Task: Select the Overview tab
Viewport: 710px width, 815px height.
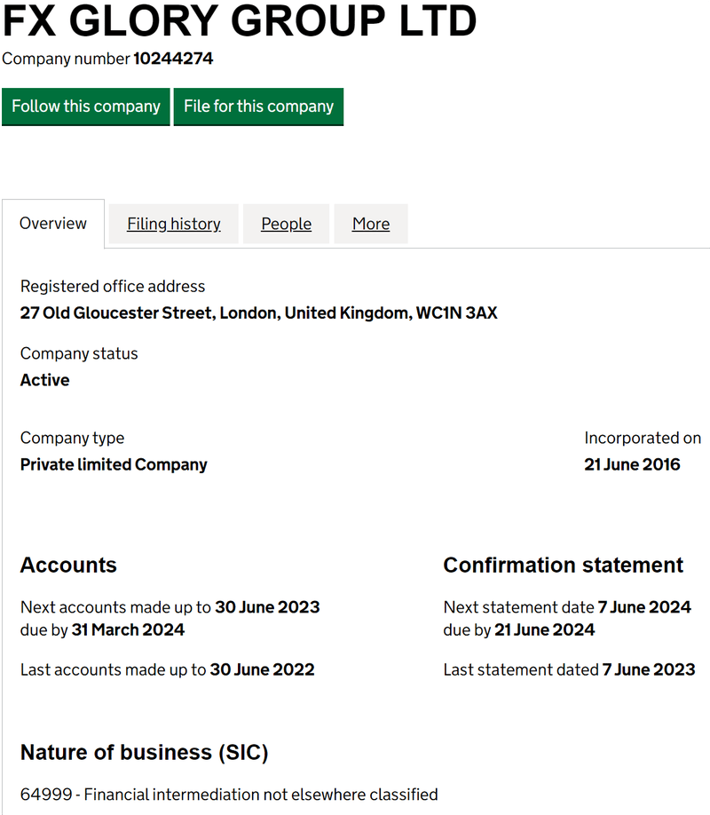Action: pos(53,223)
